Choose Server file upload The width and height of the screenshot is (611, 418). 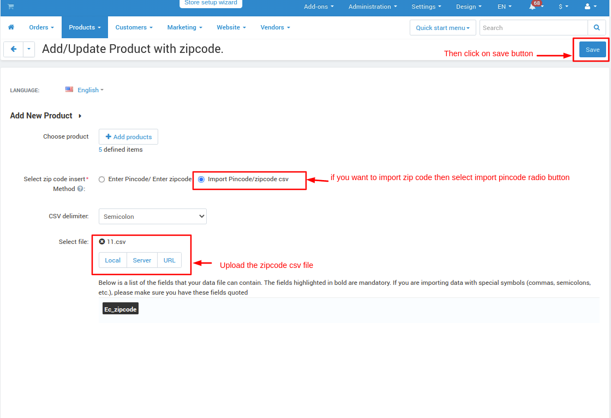click(x=142, y=260)
